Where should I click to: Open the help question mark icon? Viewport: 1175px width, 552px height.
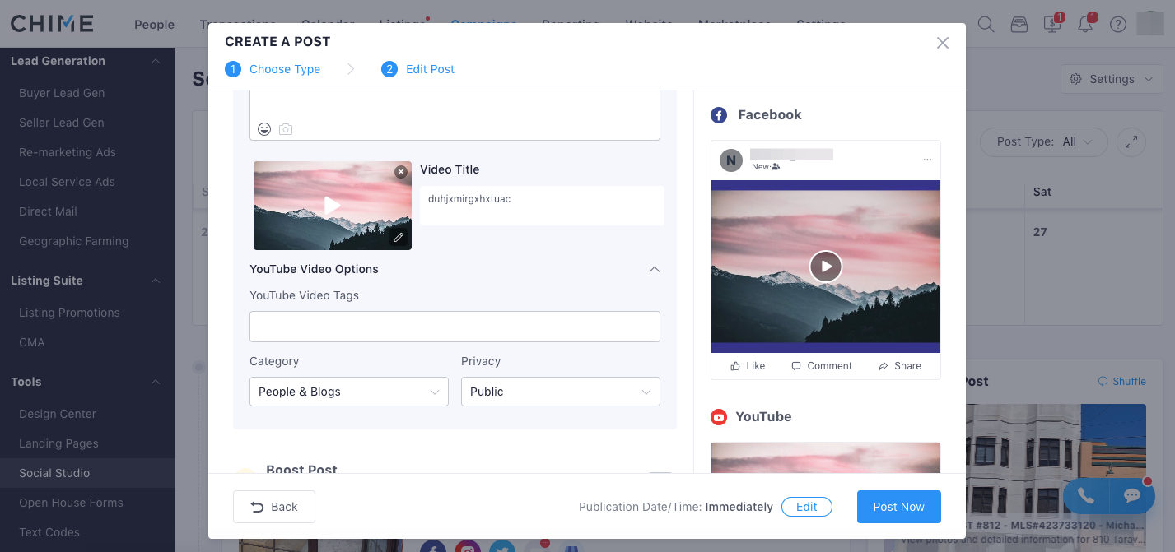1117,24
